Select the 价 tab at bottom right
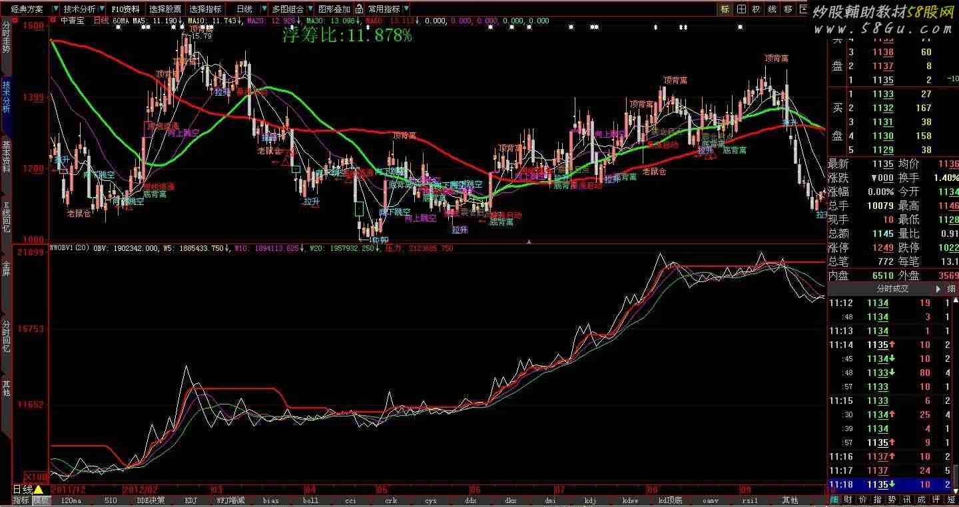959x507 pixels. coord(862,500)
